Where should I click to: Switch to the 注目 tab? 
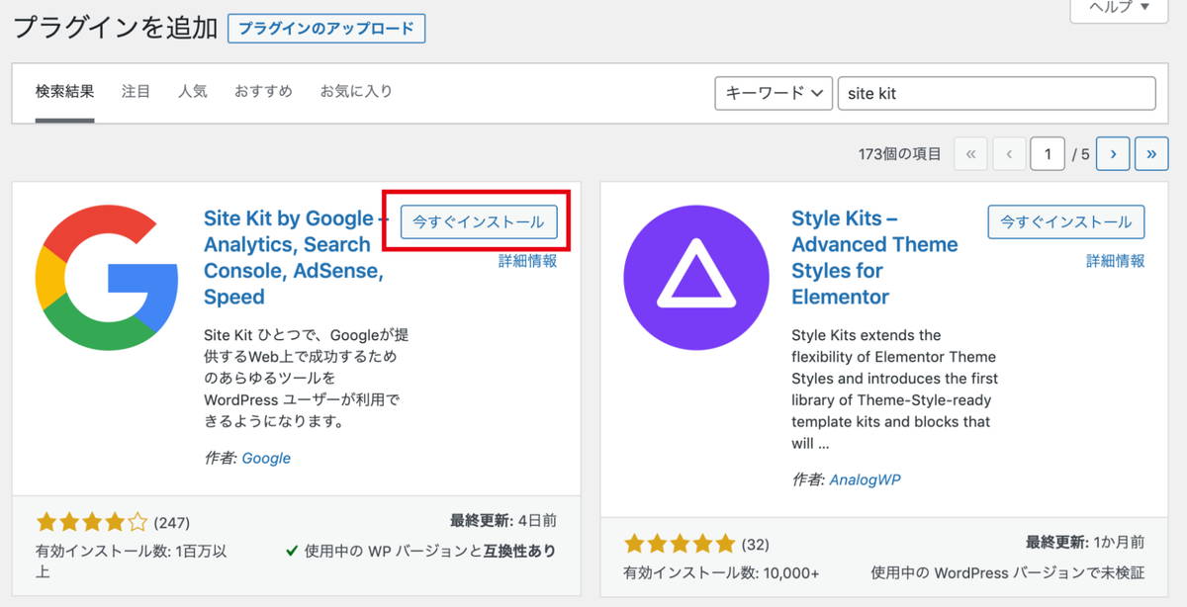click(x=136, y=92)
